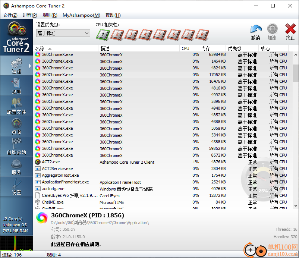Expand the arrow beside 进程 sidebar item
This screenshot has height=258, width=299.
click(x=30, y=66)
